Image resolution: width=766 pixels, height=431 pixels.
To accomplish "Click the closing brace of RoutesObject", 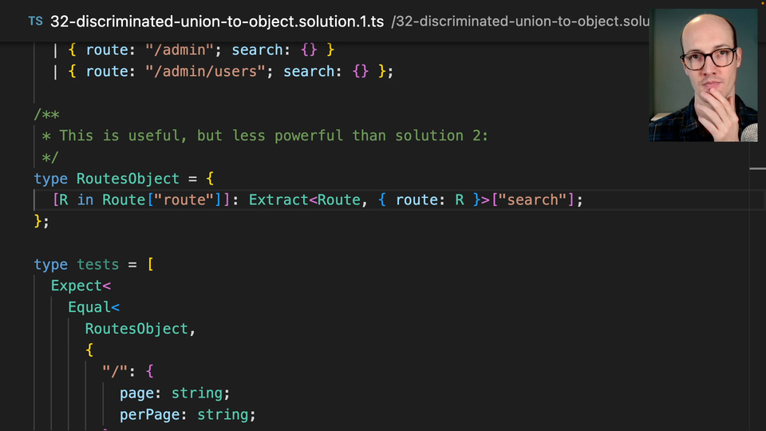I will pos(38,221).
